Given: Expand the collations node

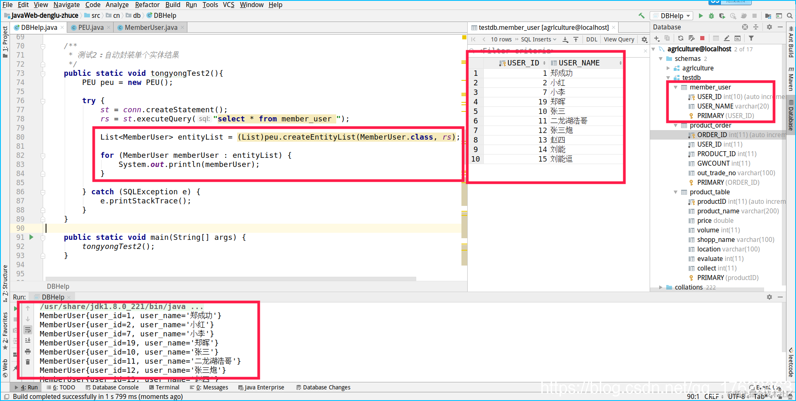Looking at the screenshot, I should 660,287.
